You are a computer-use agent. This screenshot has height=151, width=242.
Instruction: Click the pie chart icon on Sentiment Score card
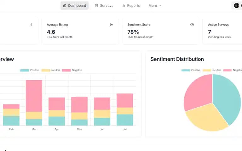[192, 25]
